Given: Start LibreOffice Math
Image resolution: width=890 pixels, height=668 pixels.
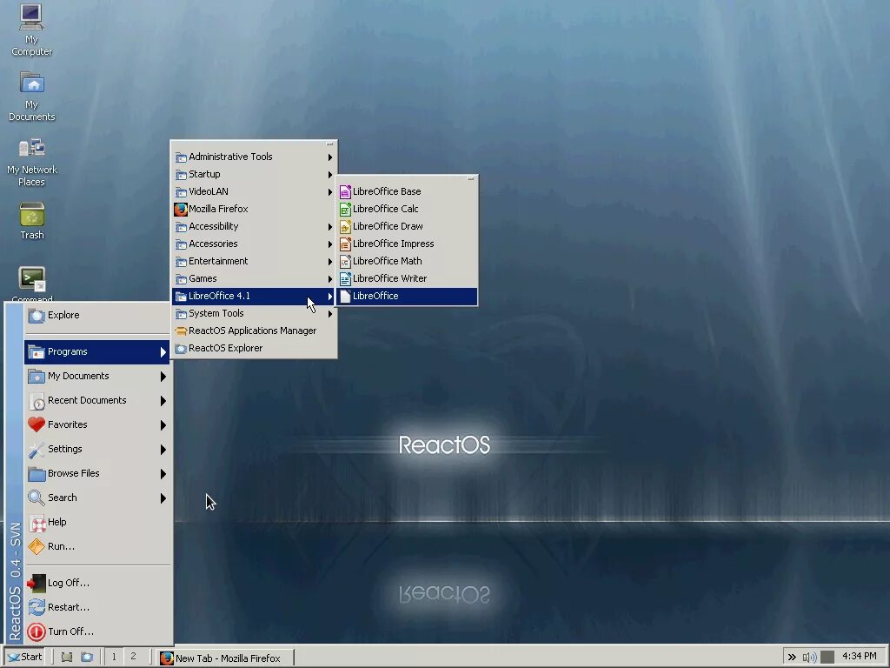Looking at the screenshot, I should point(407,261).
